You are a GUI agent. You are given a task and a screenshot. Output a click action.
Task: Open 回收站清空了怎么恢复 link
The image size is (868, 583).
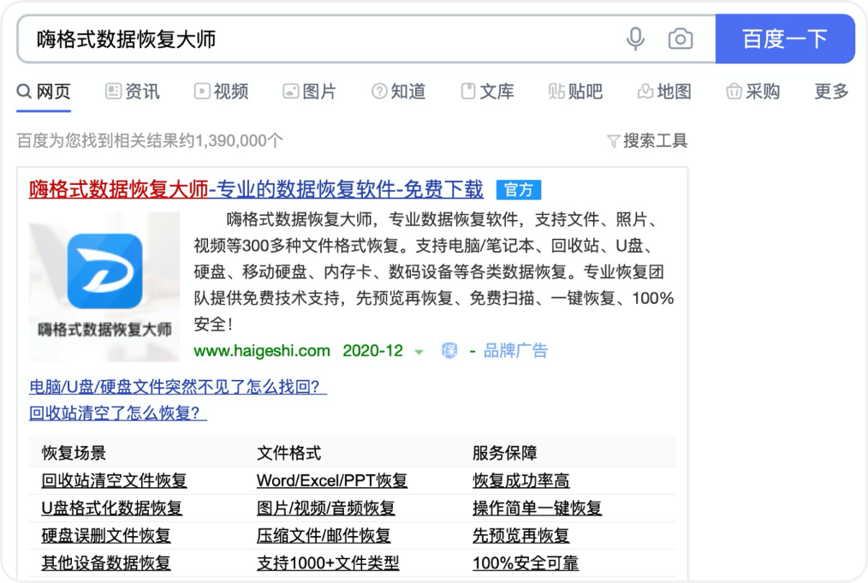pos(118,413)
